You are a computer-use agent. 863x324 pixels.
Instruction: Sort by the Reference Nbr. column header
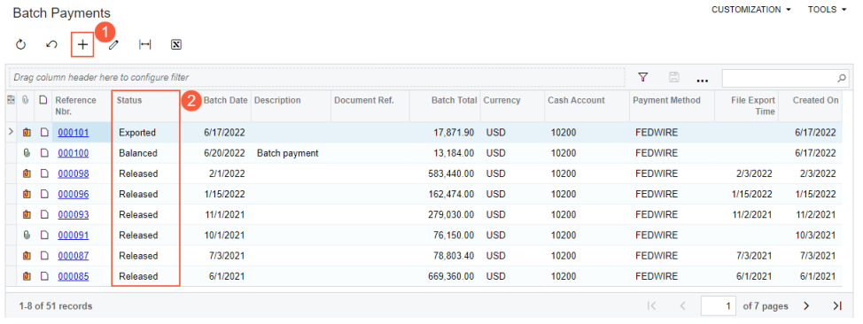(x=75, y=105)
